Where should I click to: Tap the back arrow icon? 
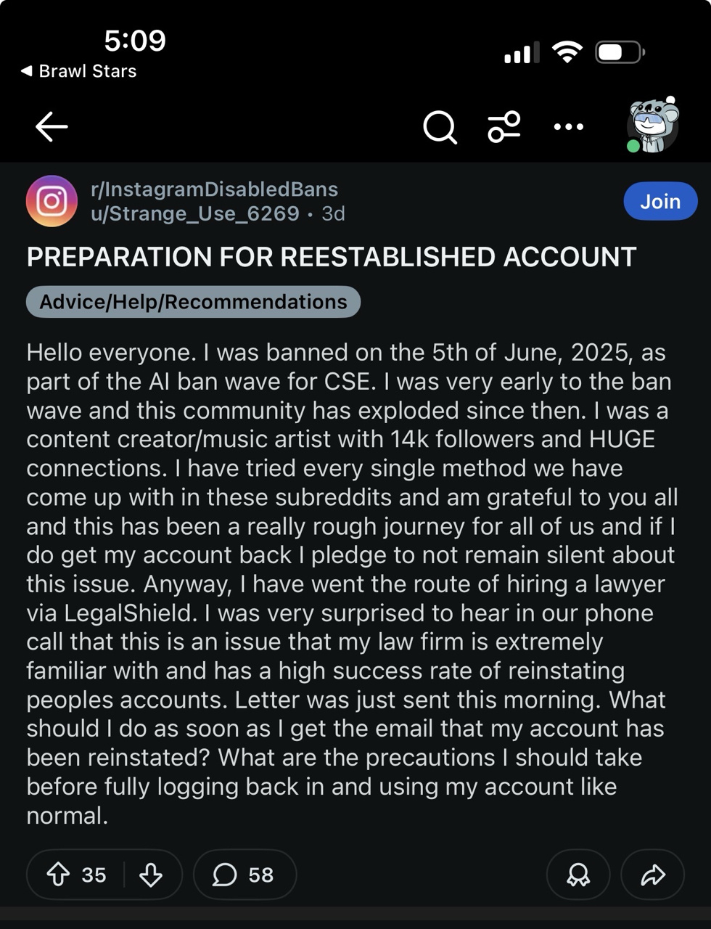coord(52,126)
